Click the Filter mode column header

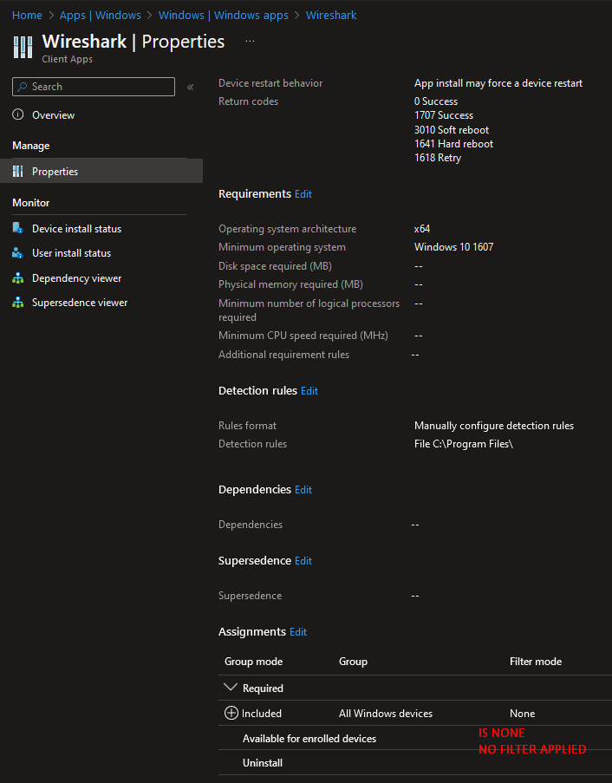click(536, 661)
